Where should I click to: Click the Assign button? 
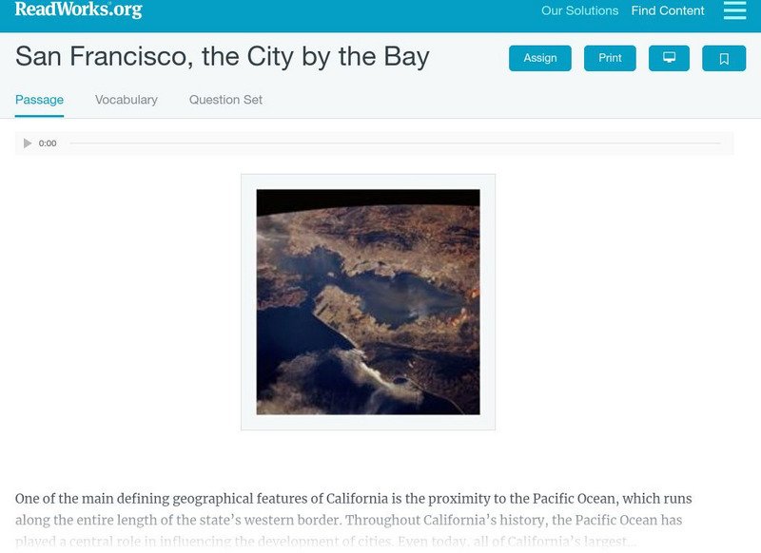539,58
